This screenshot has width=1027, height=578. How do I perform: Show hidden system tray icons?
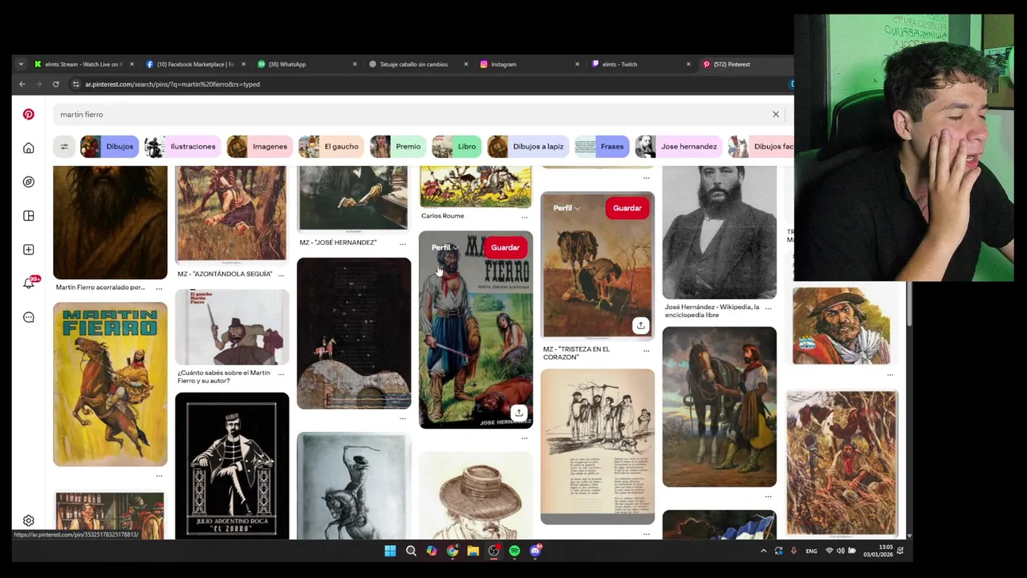click(x=763, y=551)
